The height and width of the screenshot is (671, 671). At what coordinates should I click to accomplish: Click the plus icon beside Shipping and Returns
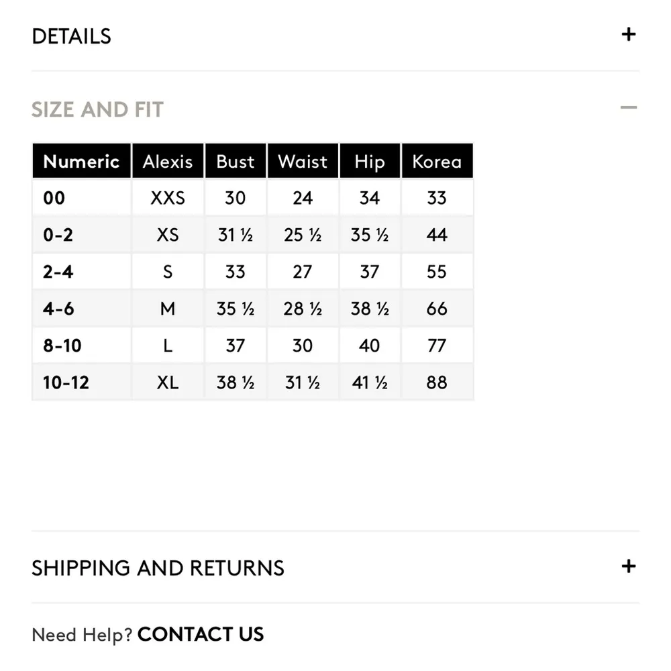click(x=628, y=566)
